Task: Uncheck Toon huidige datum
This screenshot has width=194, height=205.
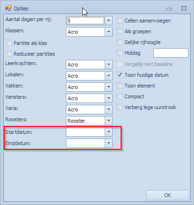Action: pos(120,75)
